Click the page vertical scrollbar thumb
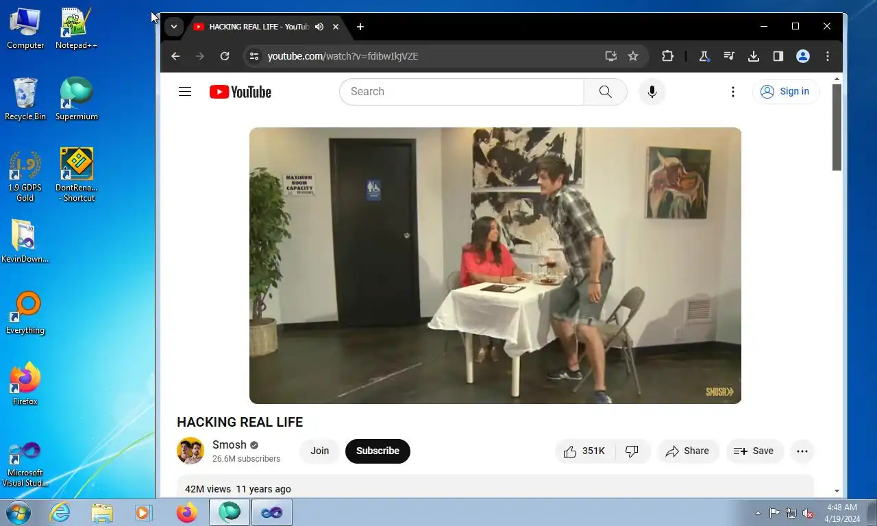The image size is (877, 526). point(837,127)
